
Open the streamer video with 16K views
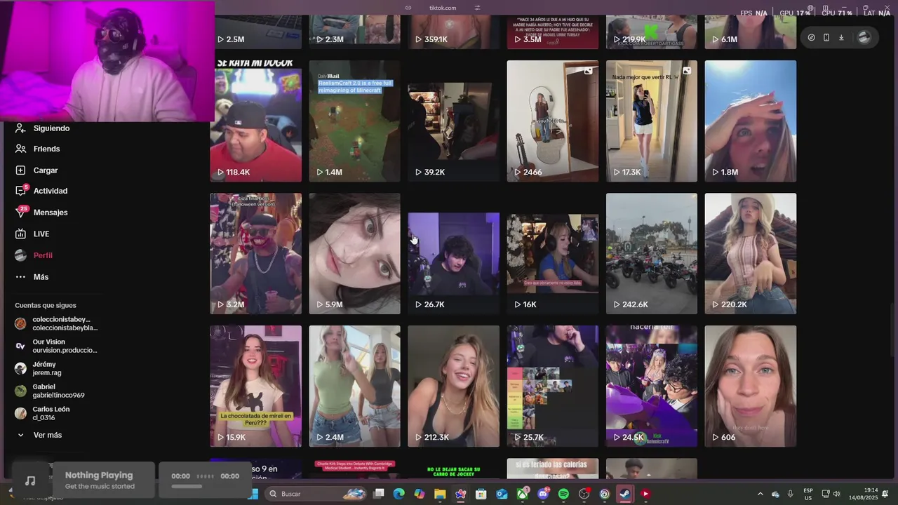pyautogui.click(x=553, y=254)
